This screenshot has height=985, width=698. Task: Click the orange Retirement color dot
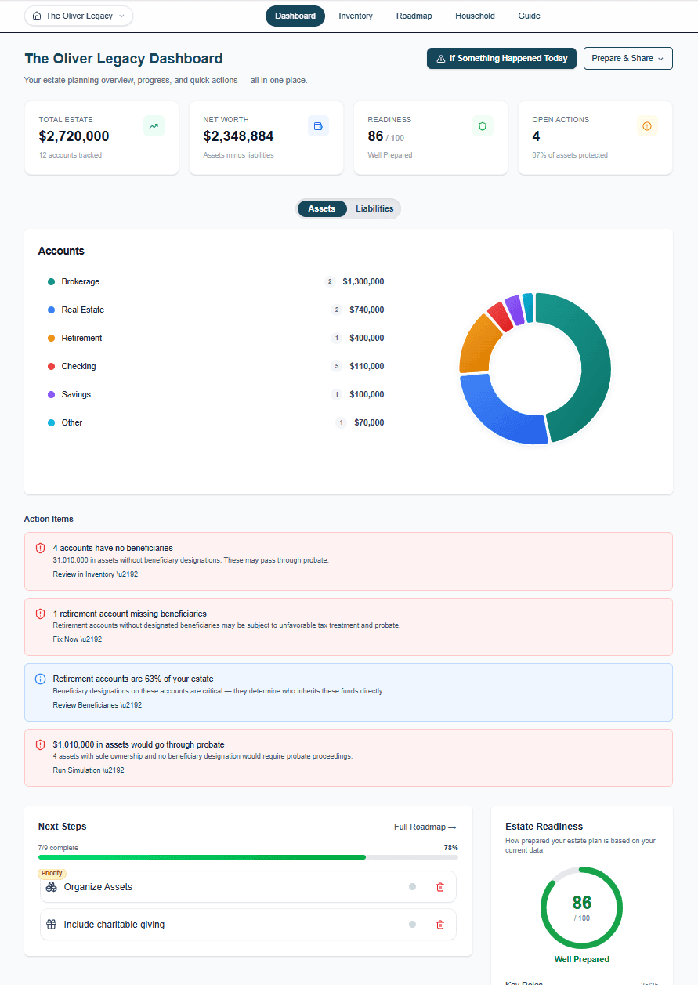tap(52, 338)
